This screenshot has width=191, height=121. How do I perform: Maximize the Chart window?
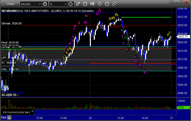pos(182,2)
